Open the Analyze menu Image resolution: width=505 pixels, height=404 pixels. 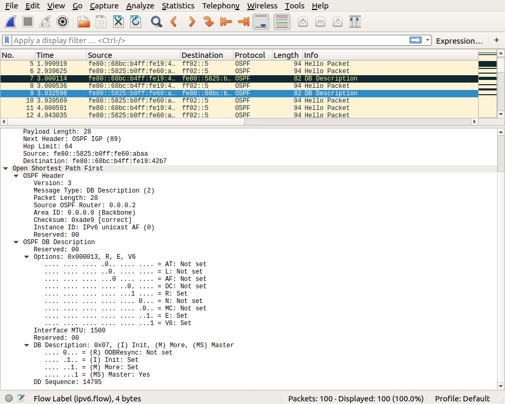pos(140,6)
